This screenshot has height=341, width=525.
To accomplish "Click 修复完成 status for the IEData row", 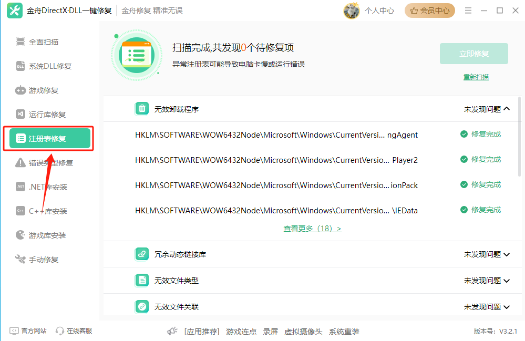I will pyautogui.click(x=486, y=210).
